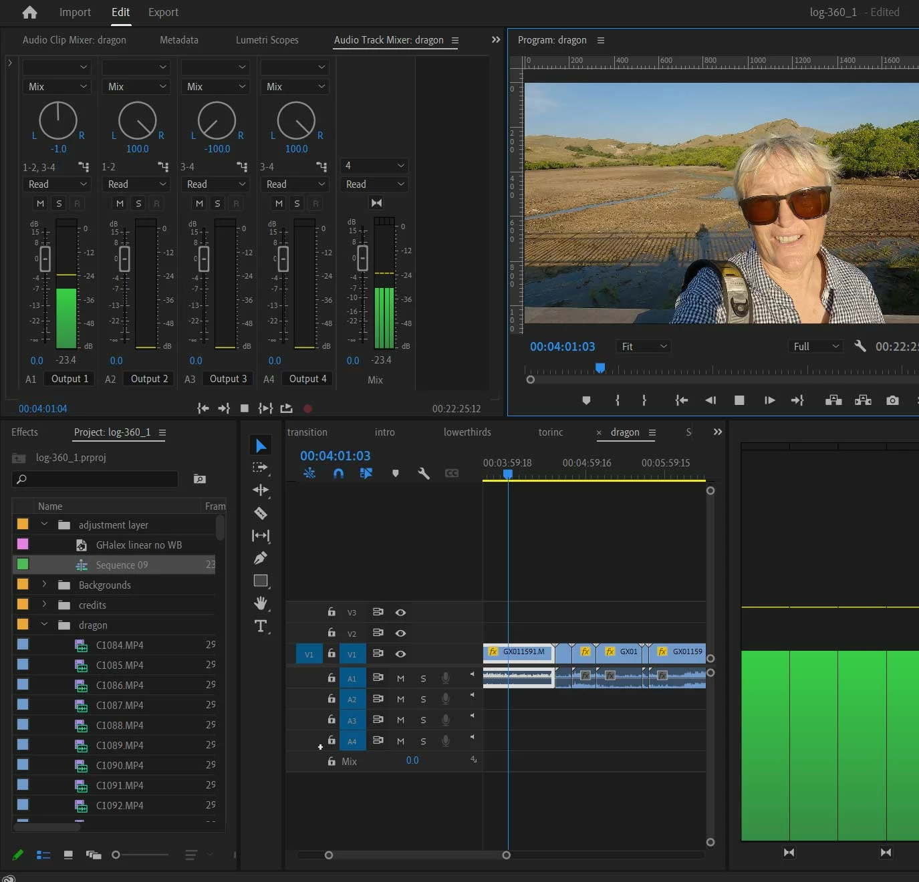Click the Export Frame camera icon
Viewport: 919px width, 882px height.
pyautogui.click(x=892, y=400)
